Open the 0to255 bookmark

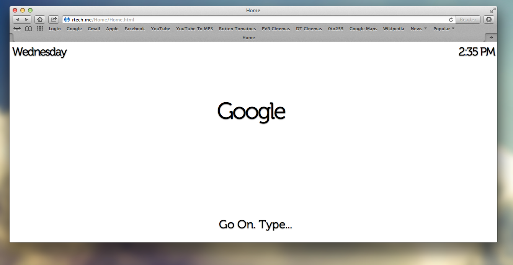tap(336, 29)
